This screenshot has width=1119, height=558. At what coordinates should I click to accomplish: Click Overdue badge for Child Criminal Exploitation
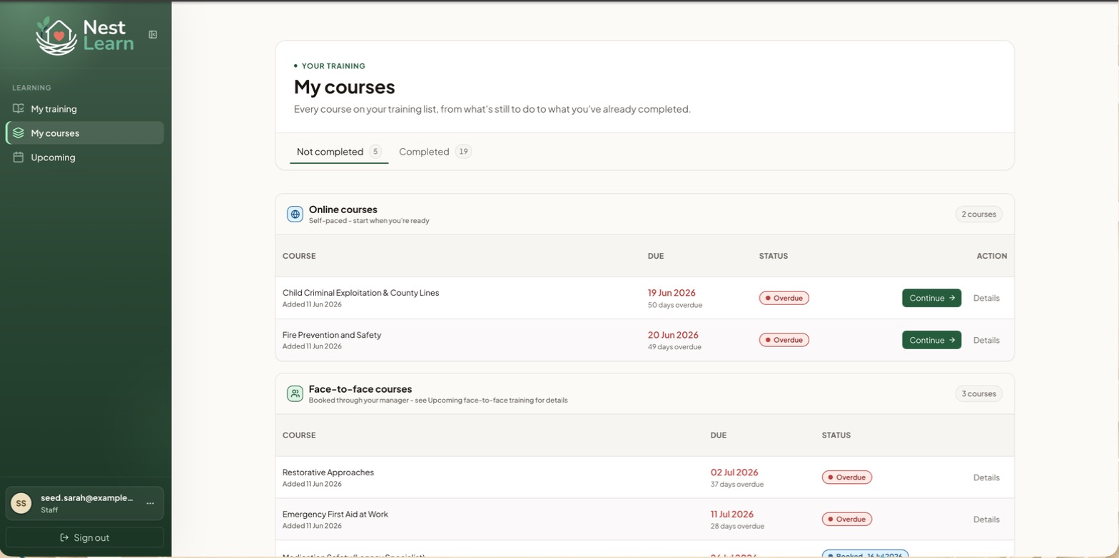pyautogui.click(x=784, y=298)
